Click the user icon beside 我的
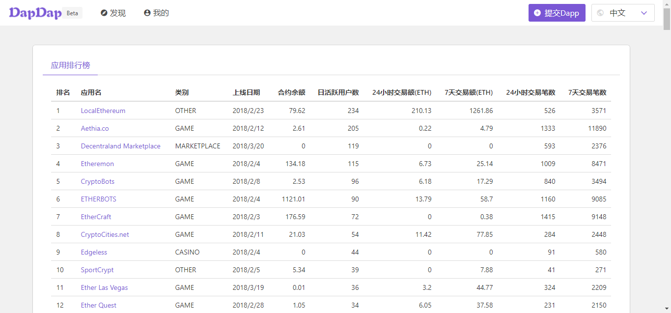The width and height of the screenshot is (671, 313). point(147,13)
